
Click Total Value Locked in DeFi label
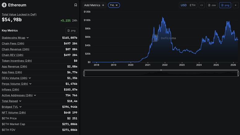point(19,15)
